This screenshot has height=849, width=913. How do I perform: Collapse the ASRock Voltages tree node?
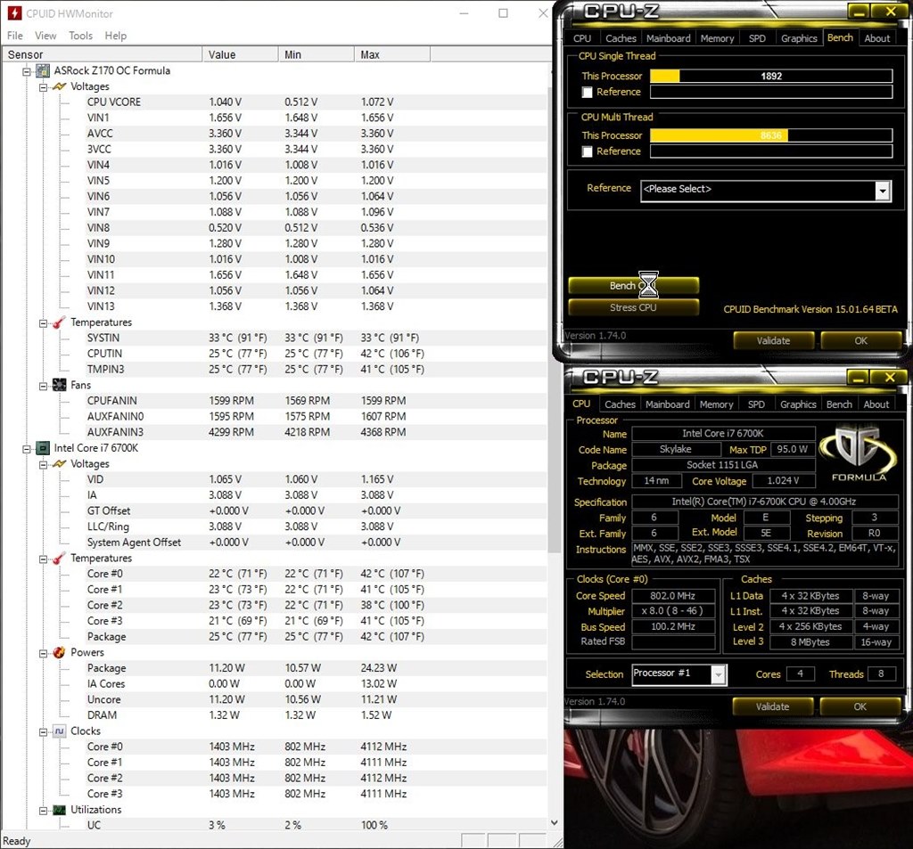43,87
